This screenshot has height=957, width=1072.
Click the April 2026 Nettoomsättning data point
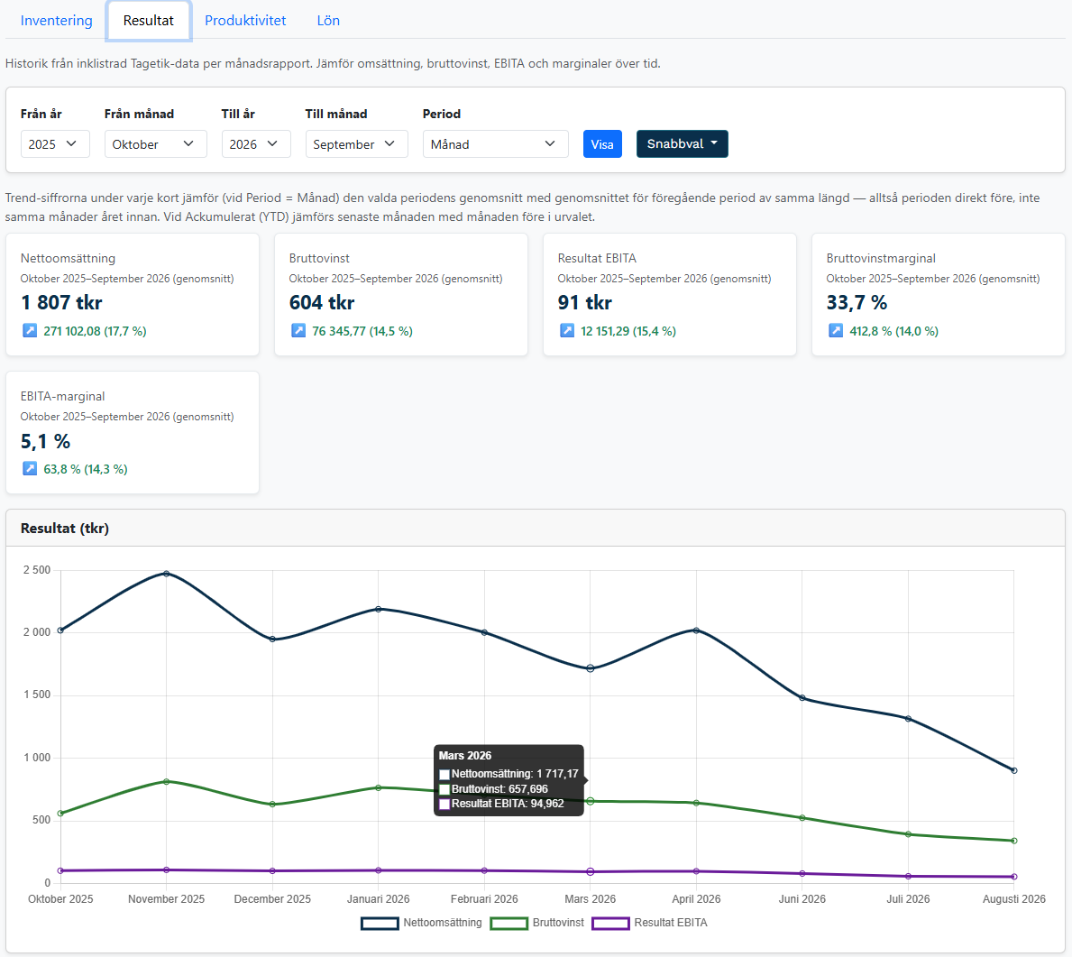[x=696, y=630]
